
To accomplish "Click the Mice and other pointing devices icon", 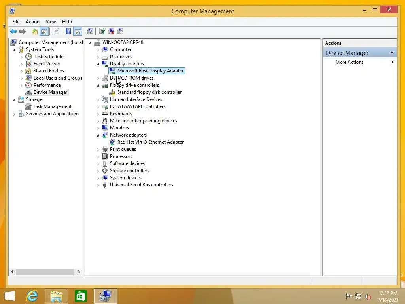I will tap(105, 121).
